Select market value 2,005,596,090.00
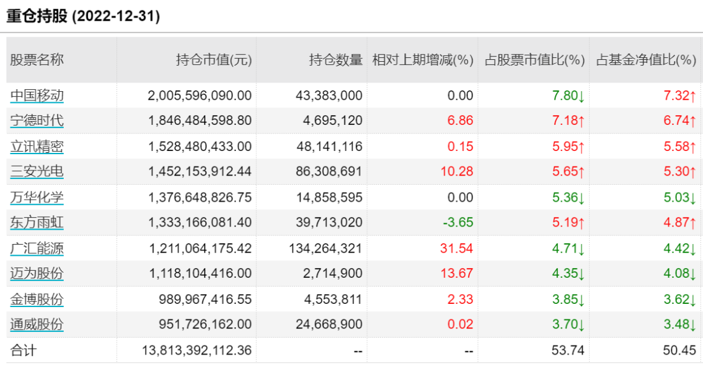Image resolution: width=703 pixels, height=365 pixels. tap(200, 96)
